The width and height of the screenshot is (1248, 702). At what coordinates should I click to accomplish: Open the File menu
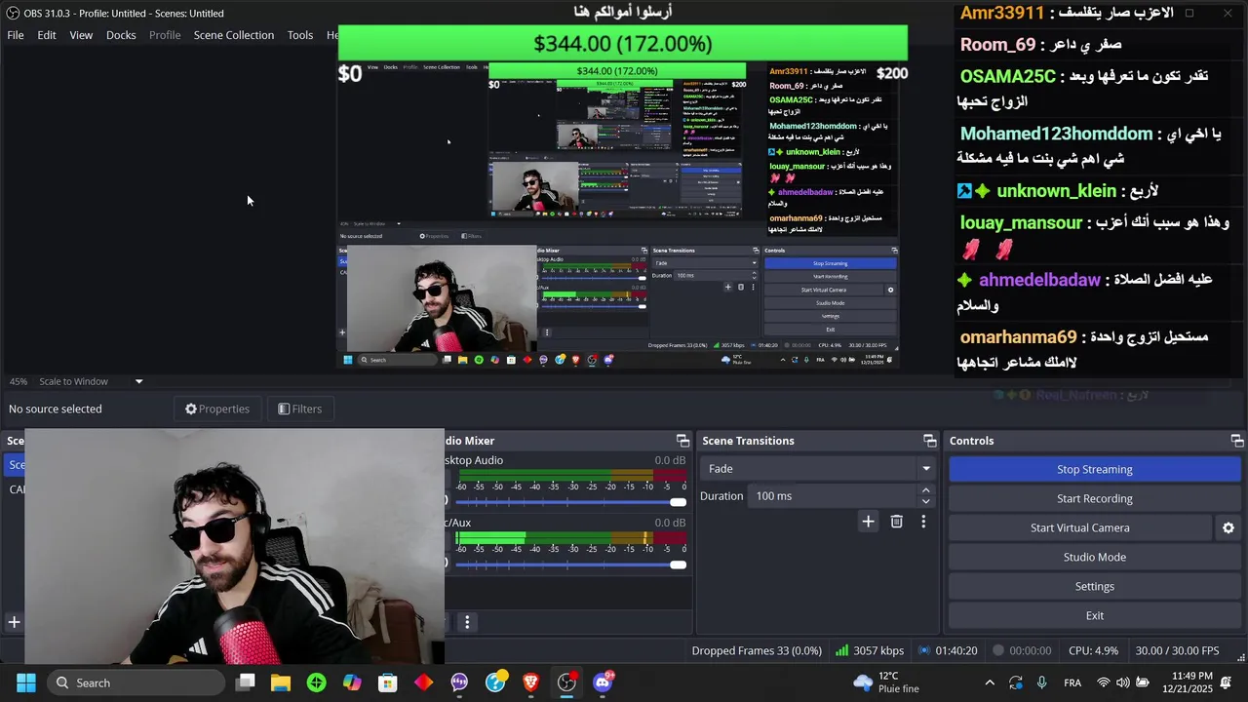[x=16, y=35]
